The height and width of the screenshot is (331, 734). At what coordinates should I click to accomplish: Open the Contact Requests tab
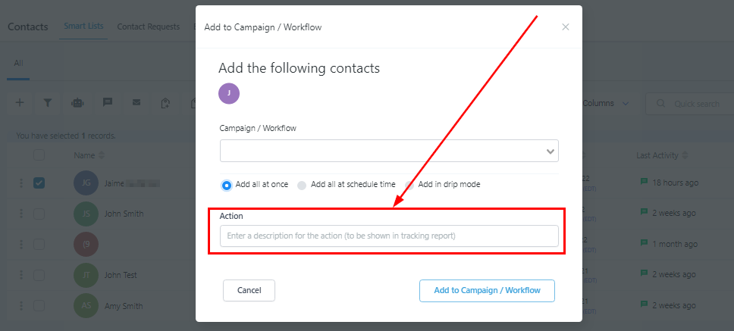click(x=148, y=27)
